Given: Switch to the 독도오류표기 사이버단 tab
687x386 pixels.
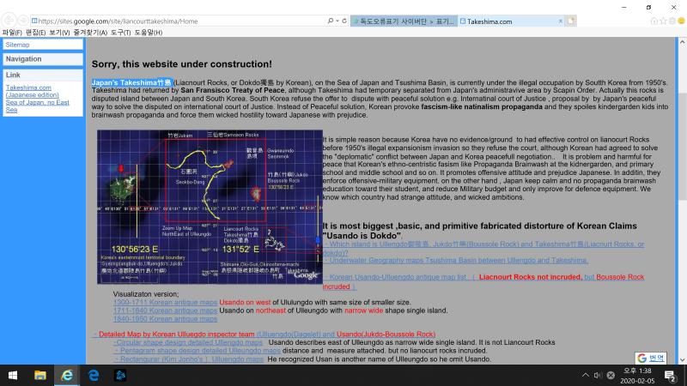Looking at the screenshot, I should tap(404, 20).
